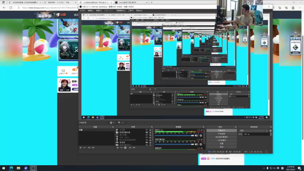The height and width of the screenshot is (171, 304).
Task: Open Edge from the taskbar
Action: (11, 168)
